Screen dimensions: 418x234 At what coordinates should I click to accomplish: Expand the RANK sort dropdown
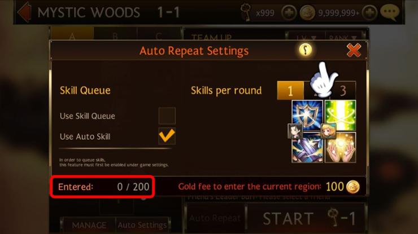pyautogui.click(x=343, y=37)
